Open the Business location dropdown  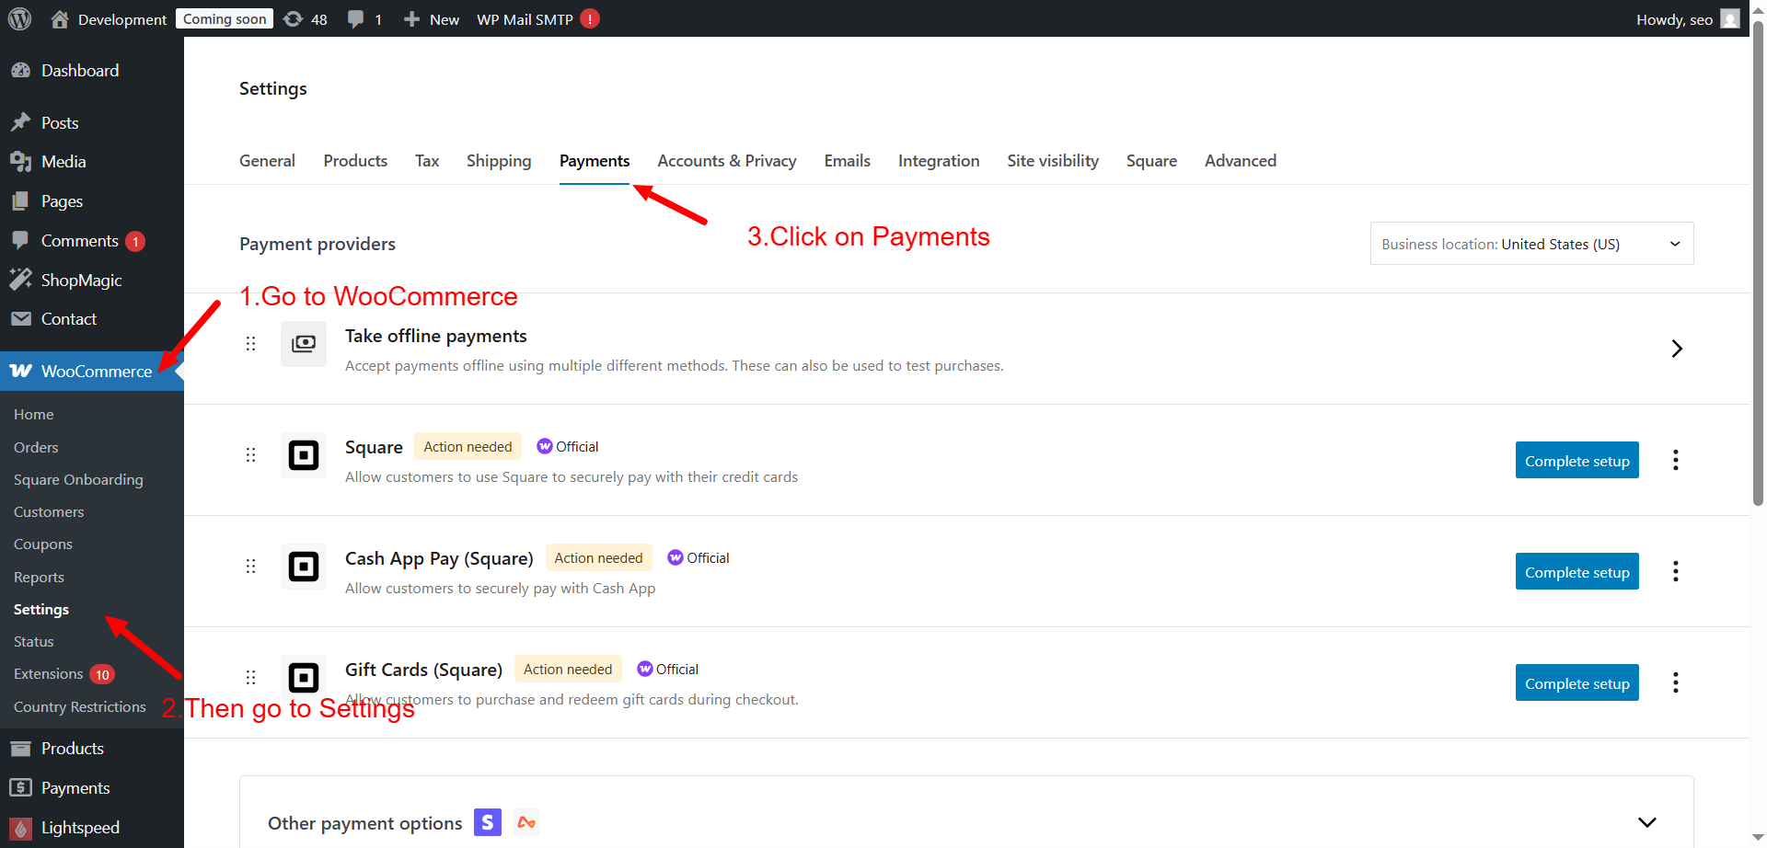1531,244
